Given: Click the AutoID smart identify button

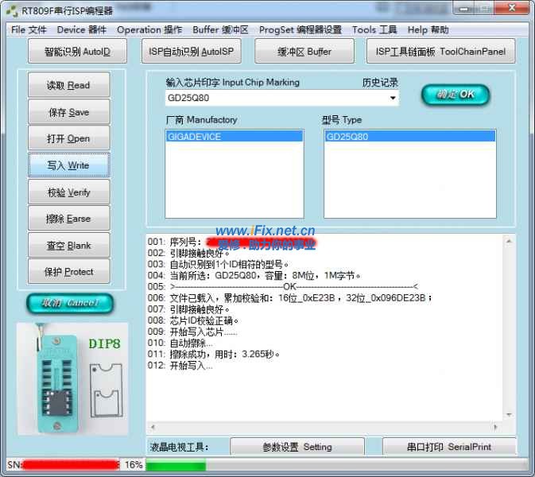Looking at the screenshot, I should (77, 52).
